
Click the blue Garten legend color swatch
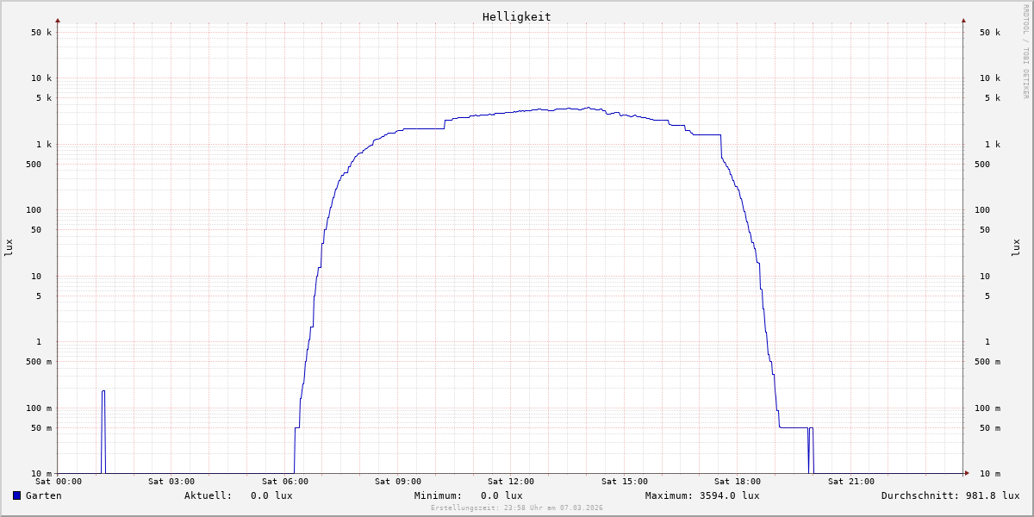pos(16,495)
